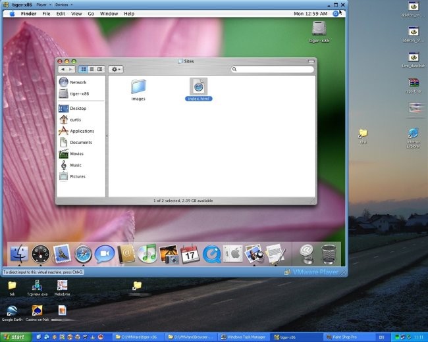Open iChat camera bubble in Dock
The width and height of the screenshot is (428, 342).
[105, 254]
